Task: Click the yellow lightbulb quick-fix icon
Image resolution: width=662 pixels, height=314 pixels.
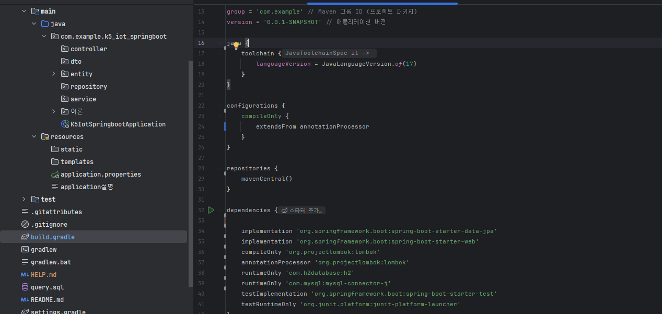Action: pyautogui.click(x=236, y=45)
